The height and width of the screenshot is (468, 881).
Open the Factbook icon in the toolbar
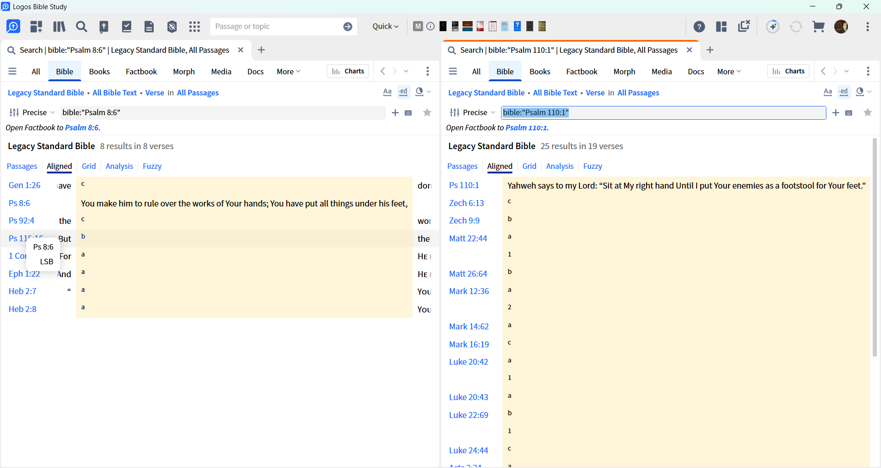(104, 27)
